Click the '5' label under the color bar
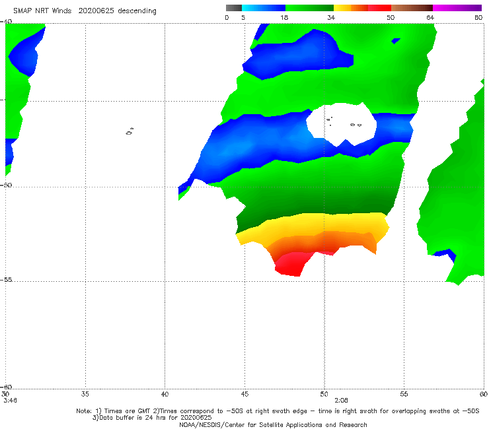 (x=243, y=18)
